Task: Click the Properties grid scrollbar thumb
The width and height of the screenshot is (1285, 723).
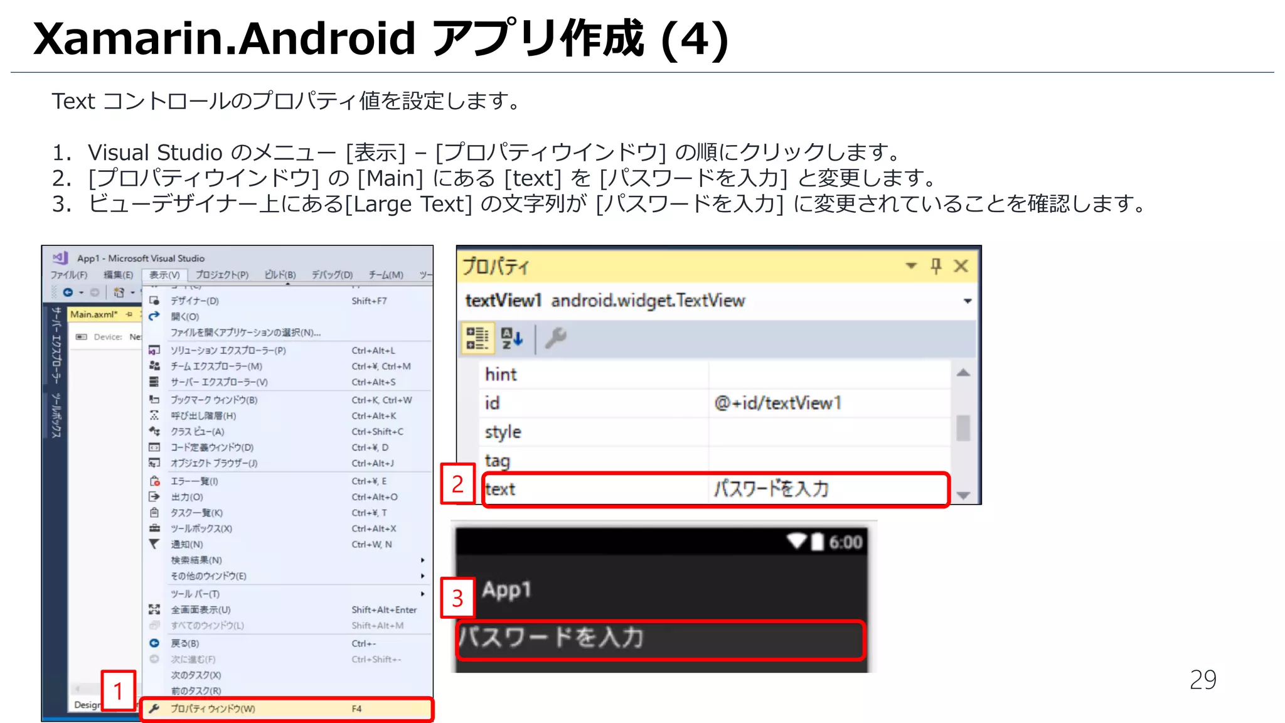Action: pyautogui.click(x=963, y=428)
